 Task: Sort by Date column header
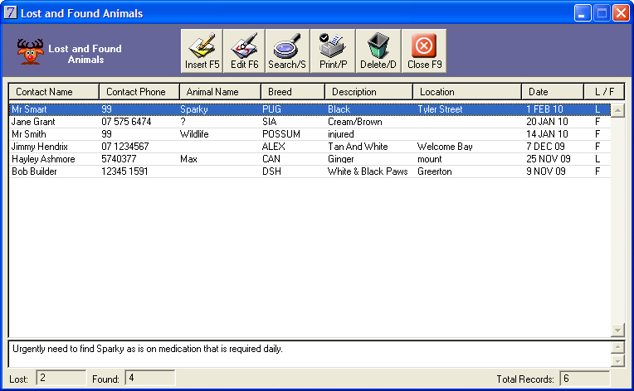tap(553, 92)
